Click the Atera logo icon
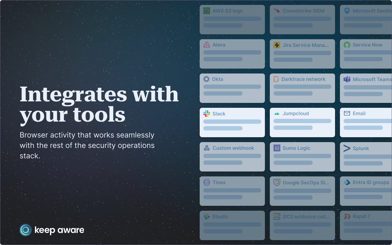The image size is (392, 245). coord(207,45)
